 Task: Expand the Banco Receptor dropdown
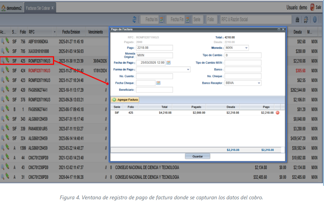click(x=259, y=83)
